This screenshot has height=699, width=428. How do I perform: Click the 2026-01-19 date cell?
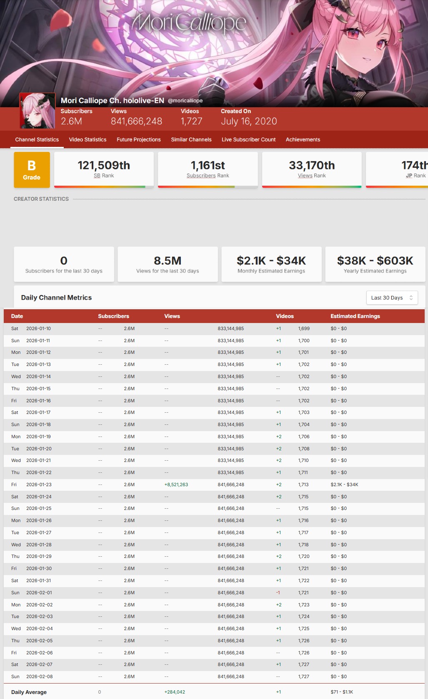(38, 437)
